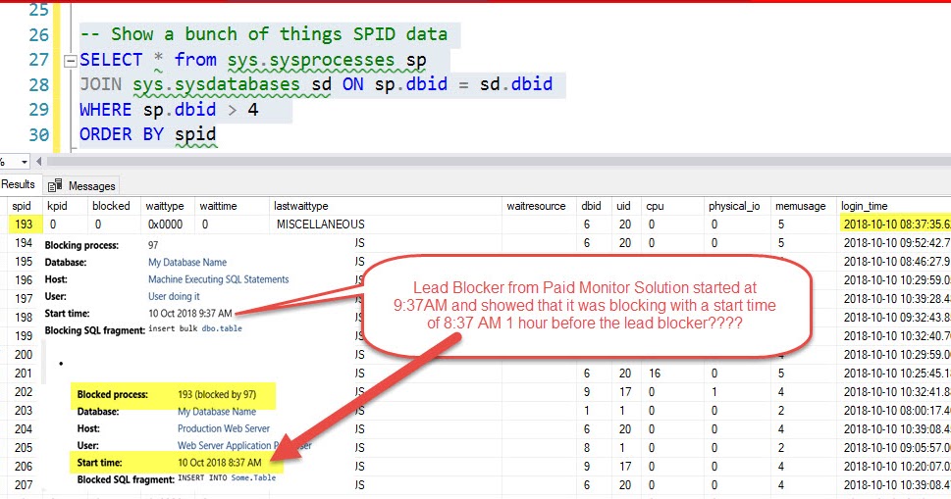The height and width of the screenshot is (499, 951).
Task: Click the Some.Table link in blocked fragment
Action: point(253,477)
